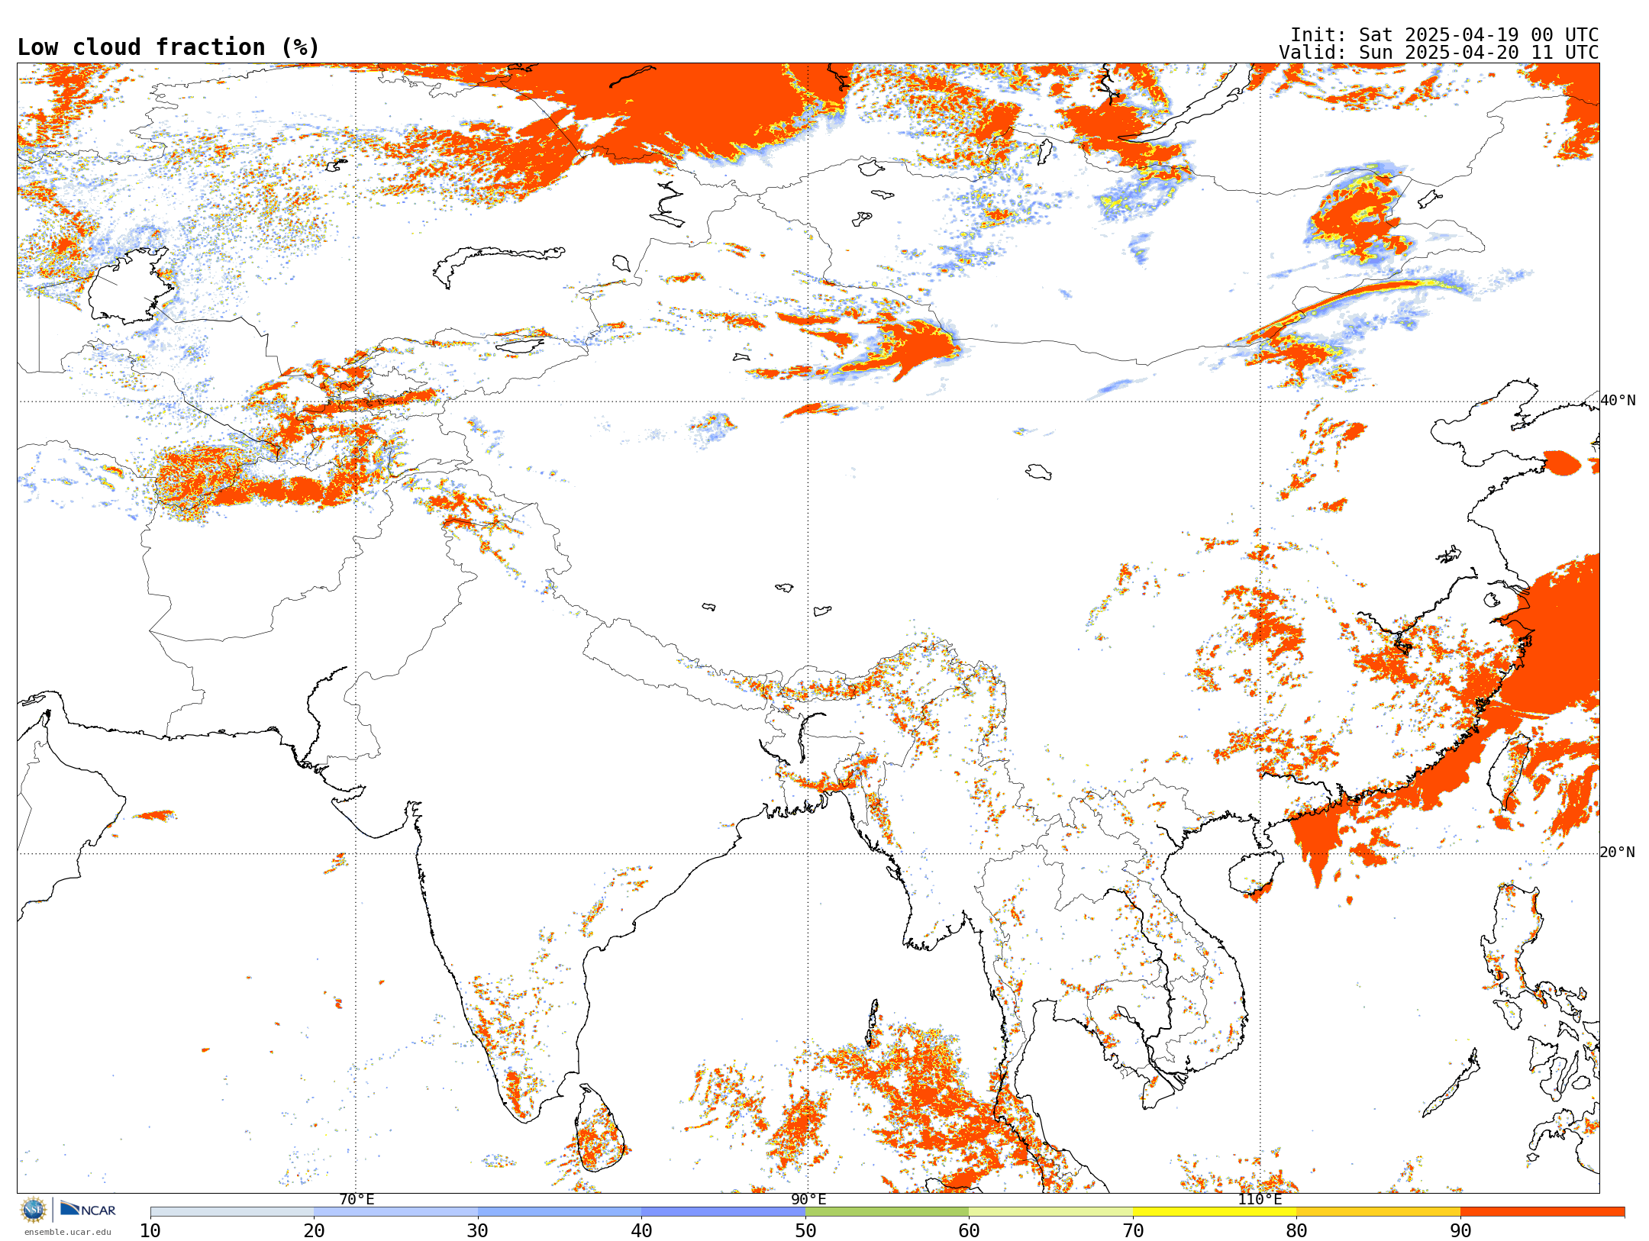Viewport: 1649px width, 1241px height.
Task: Click the 70-80 bright yellow colorbar segment
Action: coord(1215,1212)
